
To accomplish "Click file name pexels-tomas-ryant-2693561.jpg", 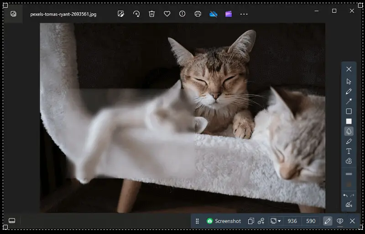I will (x=63, y=14).
